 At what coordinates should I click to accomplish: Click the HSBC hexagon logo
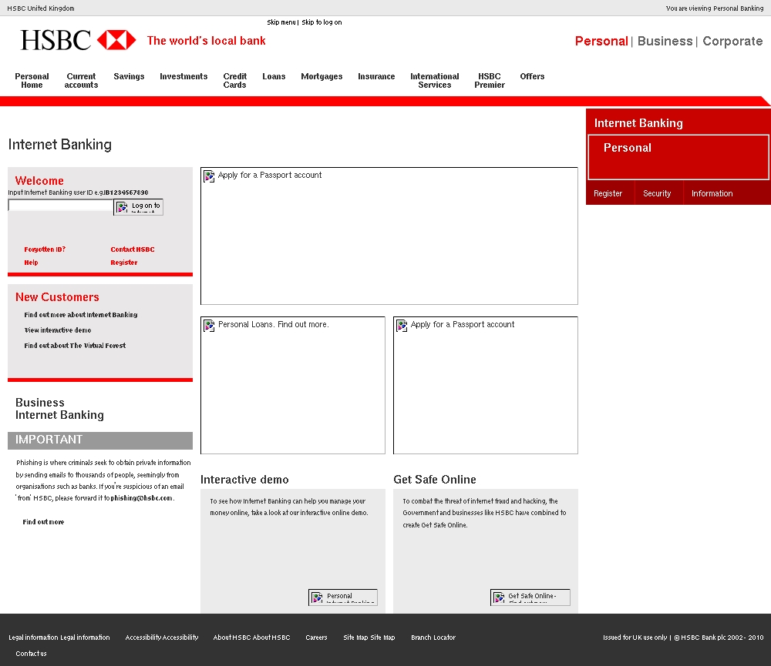[116, 40]
